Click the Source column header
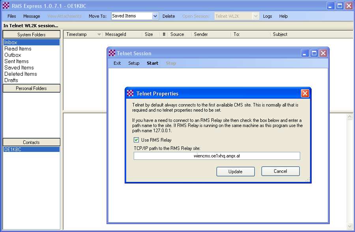The width and height of the screenshot is (355, 232). (x=179, y=34)
